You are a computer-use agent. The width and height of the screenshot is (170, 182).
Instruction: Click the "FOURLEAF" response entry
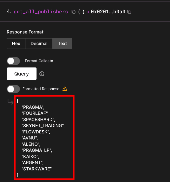click(x=35, y=113)
